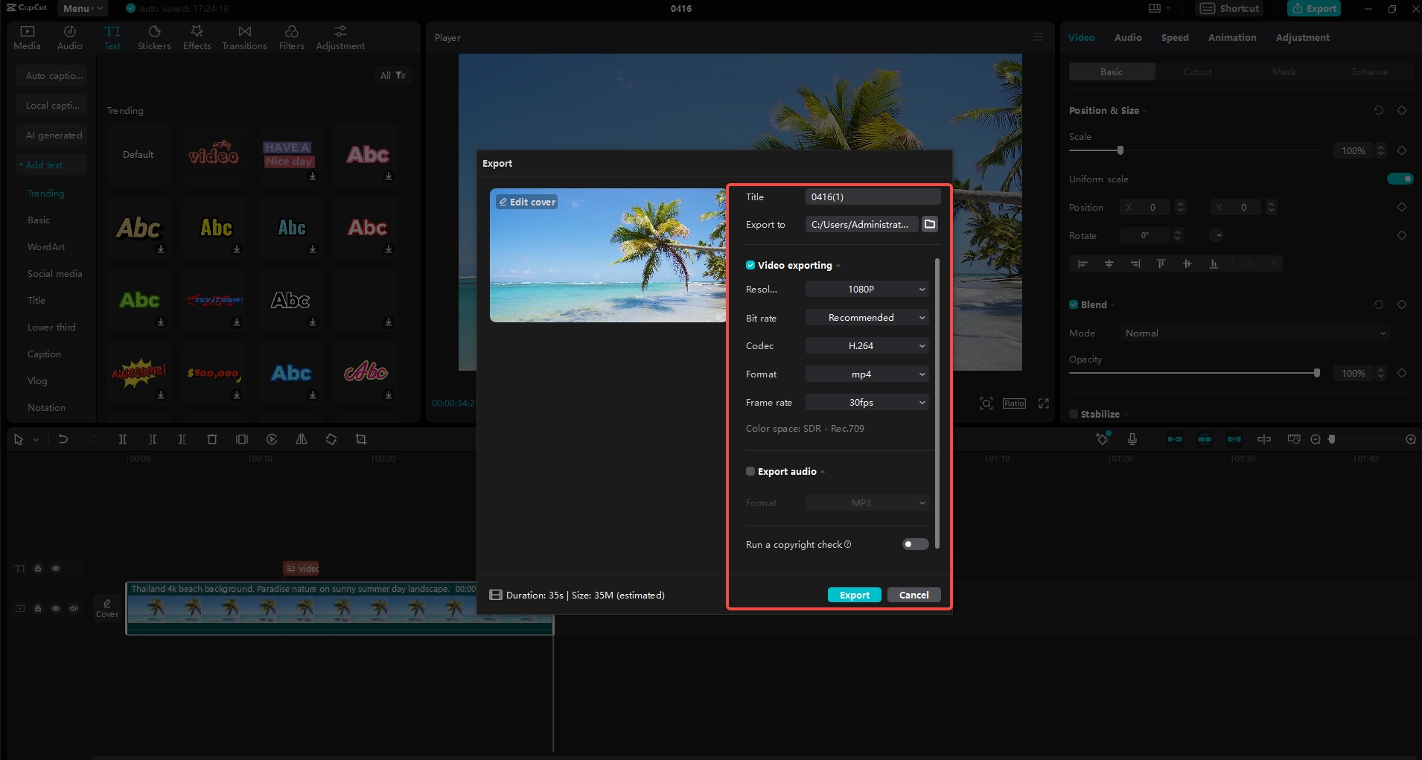
Task: Click the Mirror icon in timeline toolbar
Action: click(301, 439)
